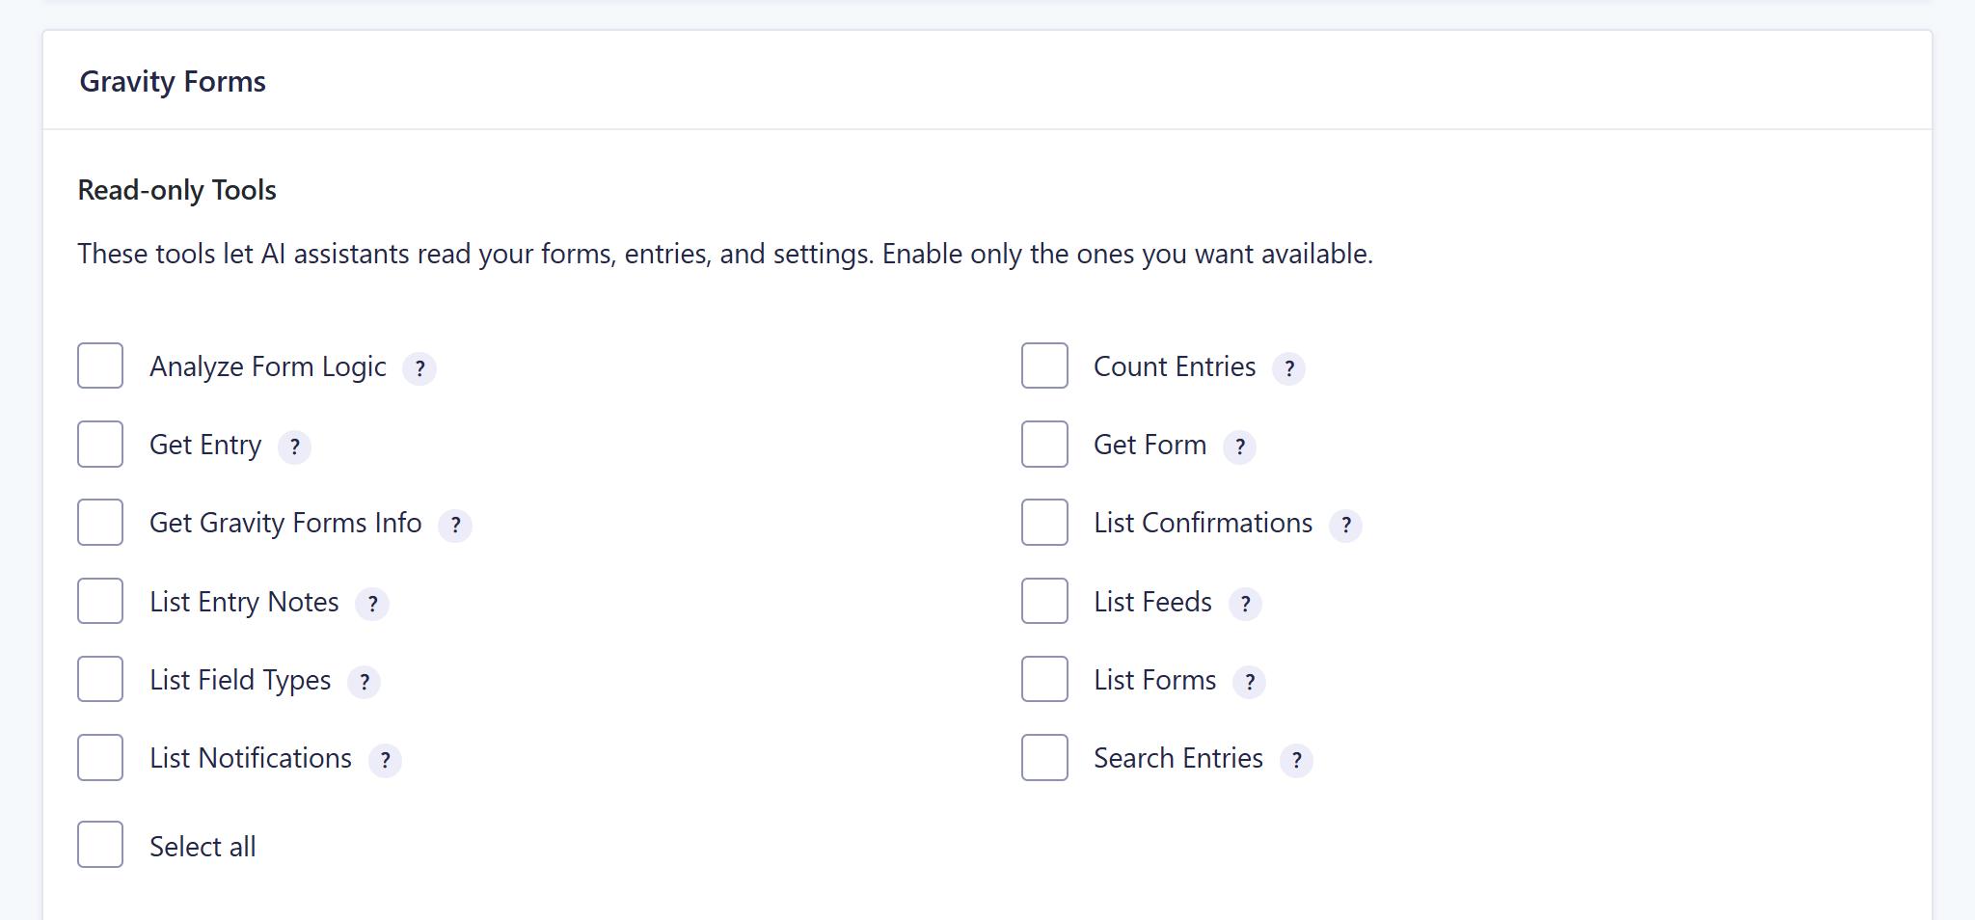Image resolution: width=1975 pixels, height=920 pixels.
Task: Show the List Feeds question mark tooltip
Action: point(1246,604)
